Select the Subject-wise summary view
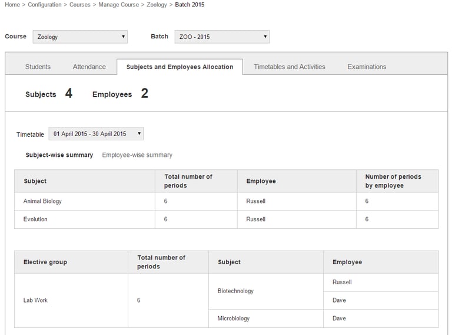 tap(59, 155)
